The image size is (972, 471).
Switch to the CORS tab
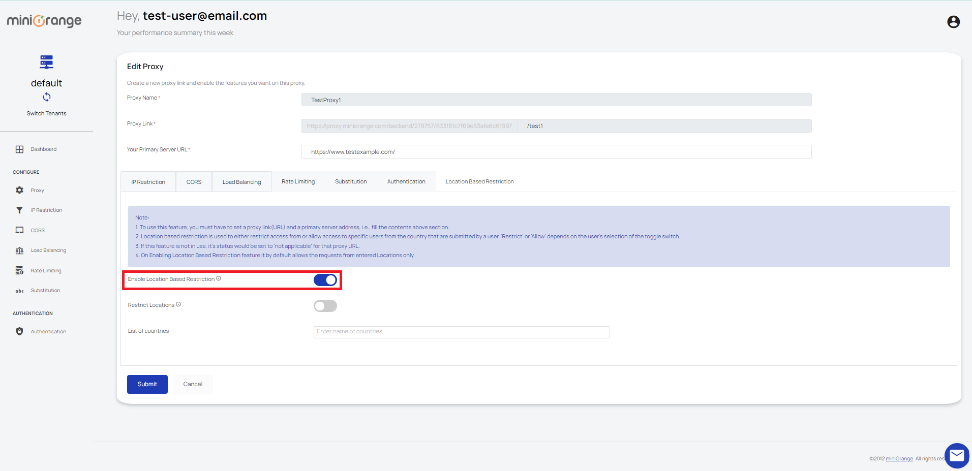pyautogui.click(x=194, y=182)
